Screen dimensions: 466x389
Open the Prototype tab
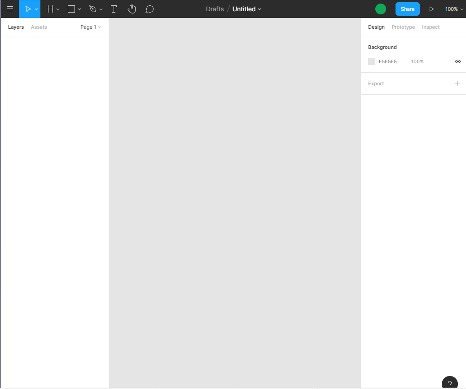pyautogui.click(x=403, y=27)
